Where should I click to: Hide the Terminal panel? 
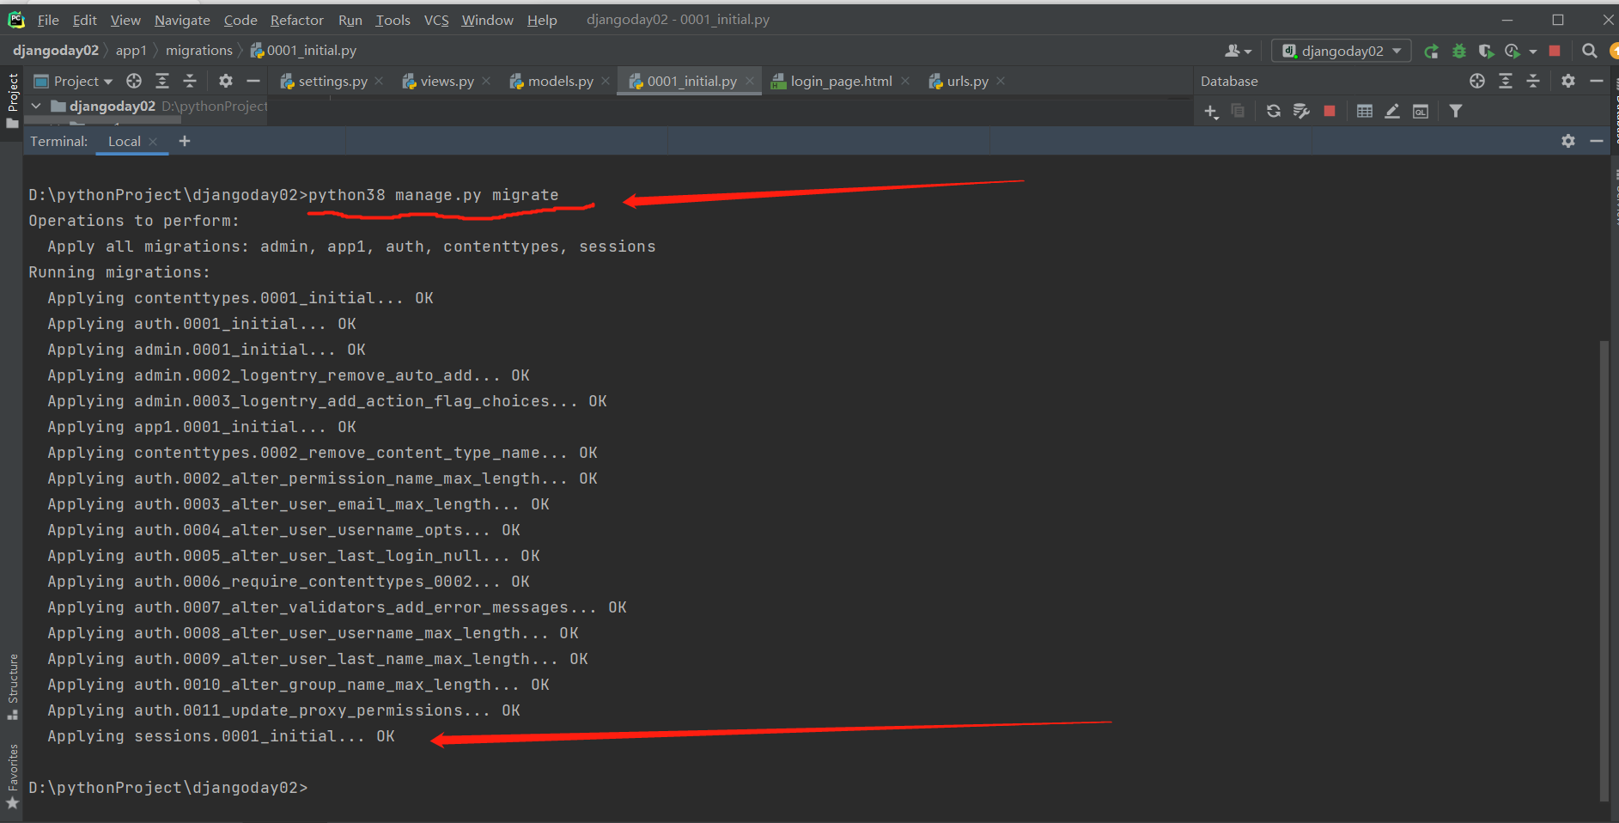[x=1597, y=141]
